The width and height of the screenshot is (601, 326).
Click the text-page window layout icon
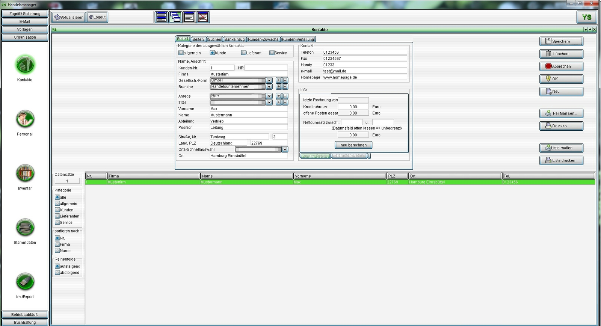[189, 17]
